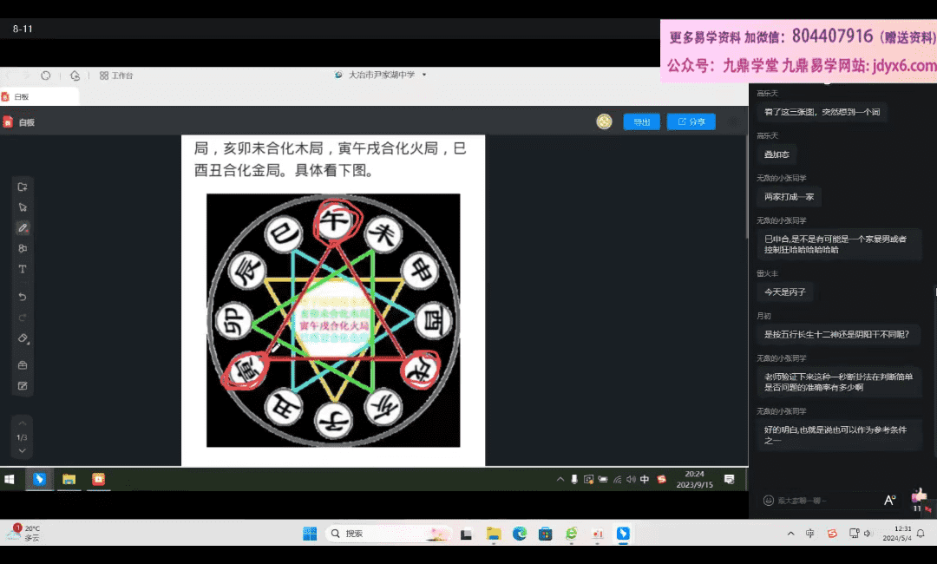Select the eraser tool
The image size is (937, 564).
click(x=23, y=338)
